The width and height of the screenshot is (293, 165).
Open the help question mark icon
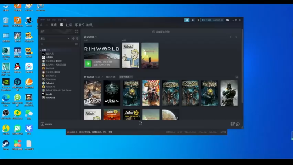click(198, 20)
